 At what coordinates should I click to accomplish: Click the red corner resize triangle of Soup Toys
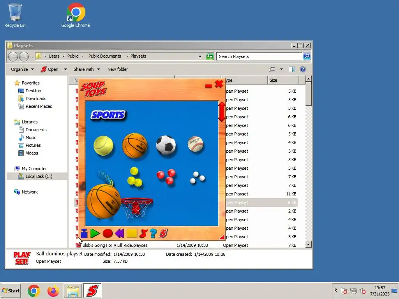tap(222, 237)
